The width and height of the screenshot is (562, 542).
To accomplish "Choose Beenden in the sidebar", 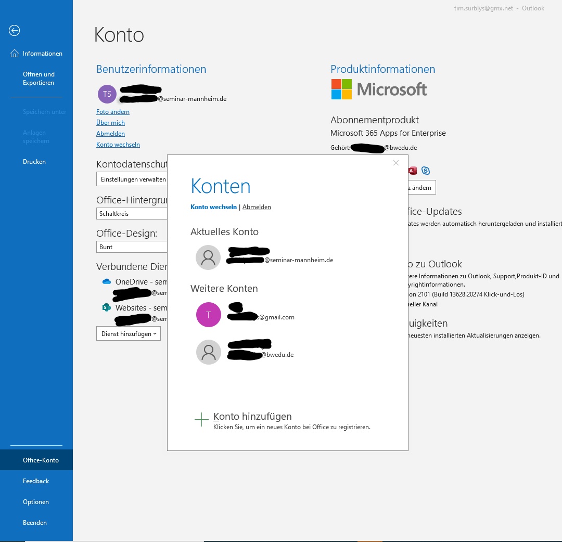I will coord(36,522).
